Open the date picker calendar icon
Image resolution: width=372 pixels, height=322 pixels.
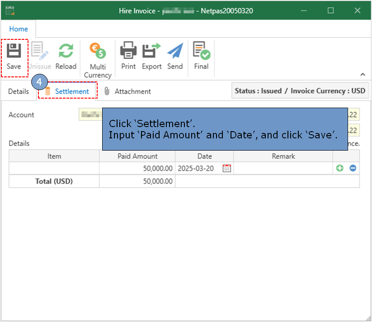227,168
